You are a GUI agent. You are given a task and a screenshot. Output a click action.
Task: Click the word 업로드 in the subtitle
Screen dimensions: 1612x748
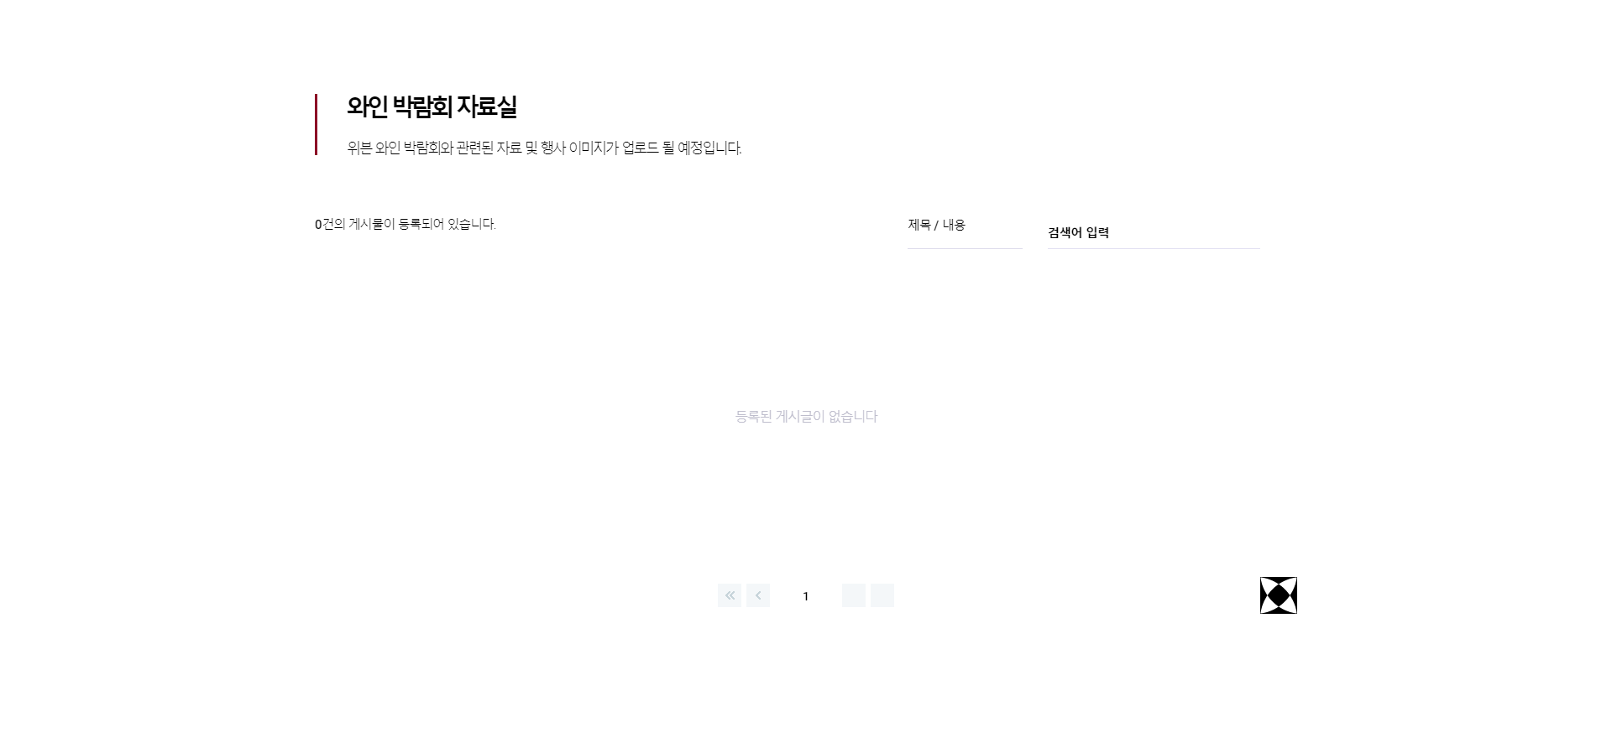click(x=641, y=148)
